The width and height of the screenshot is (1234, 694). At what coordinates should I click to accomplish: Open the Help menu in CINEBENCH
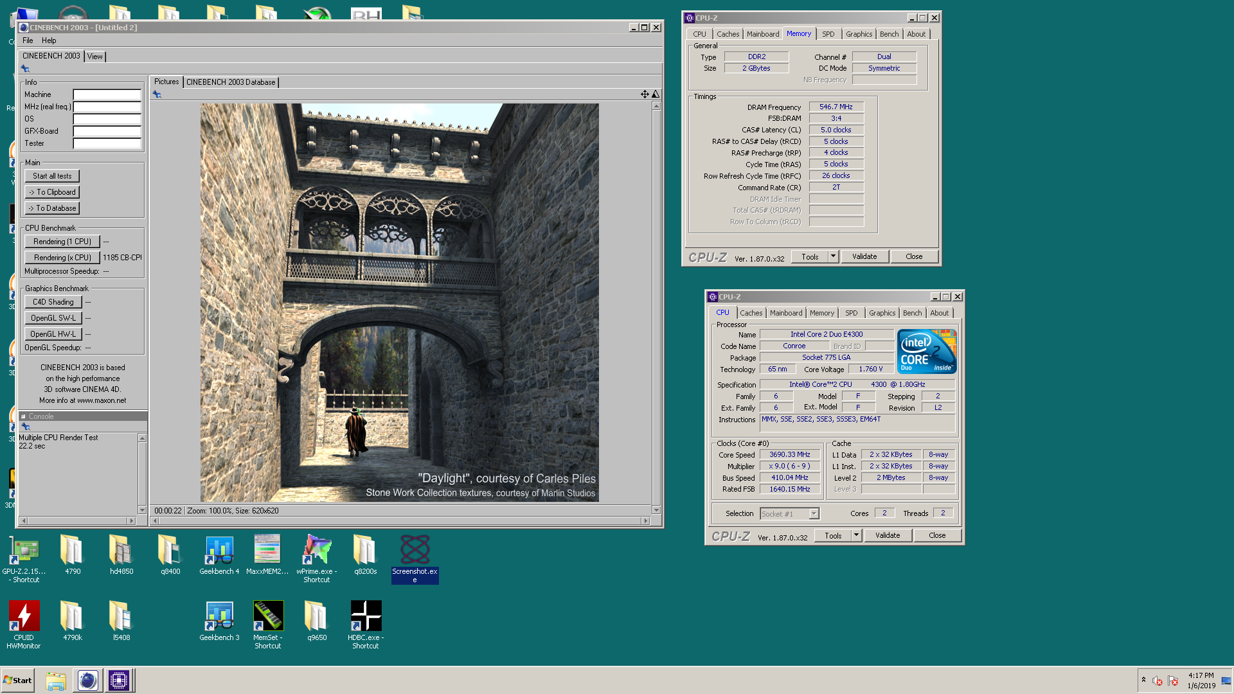point(49,40)
